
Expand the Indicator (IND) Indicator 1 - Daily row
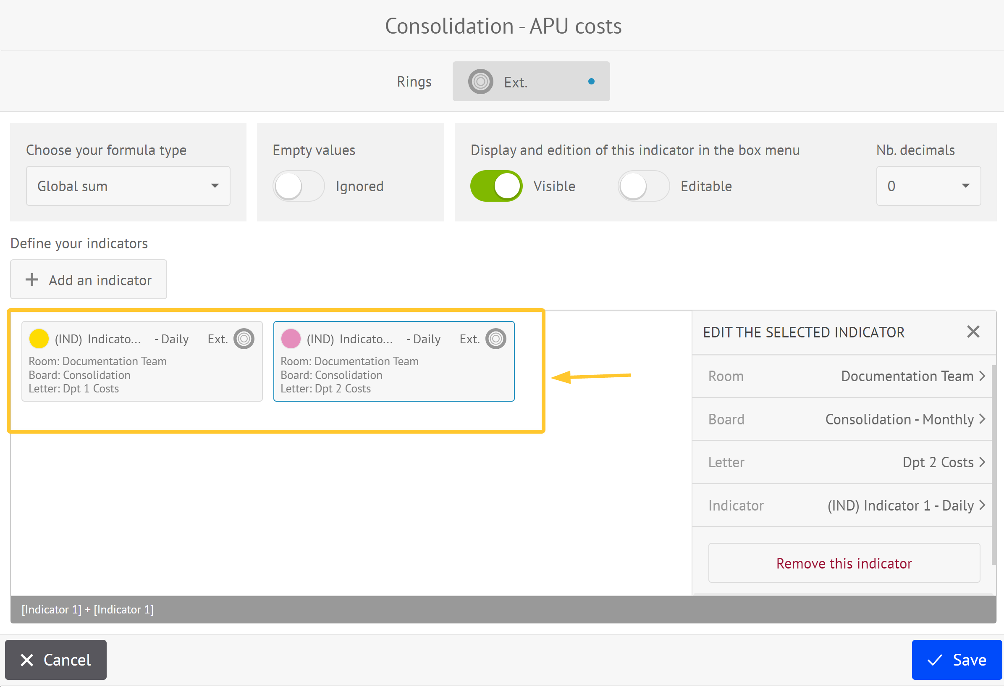coord(842,505)
